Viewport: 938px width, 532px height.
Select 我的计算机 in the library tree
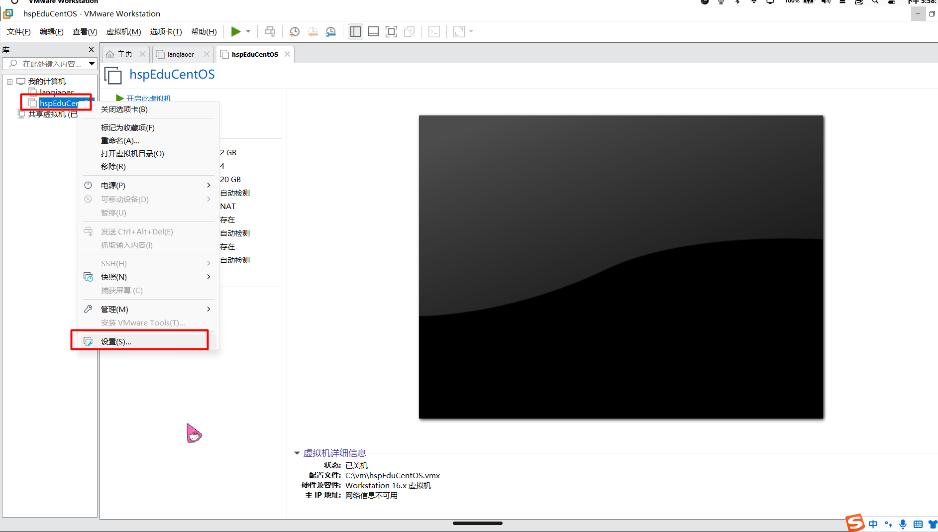[47, 81]
